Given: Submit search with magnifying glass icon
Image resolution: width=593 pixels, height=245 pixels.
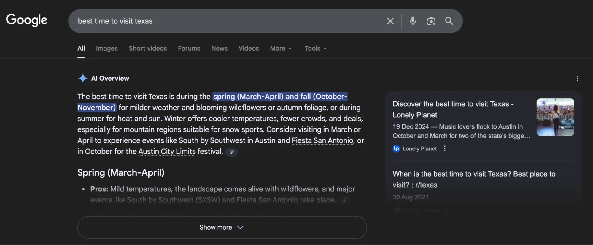Looking at the screenshot, I should click(x=449, y=21).
